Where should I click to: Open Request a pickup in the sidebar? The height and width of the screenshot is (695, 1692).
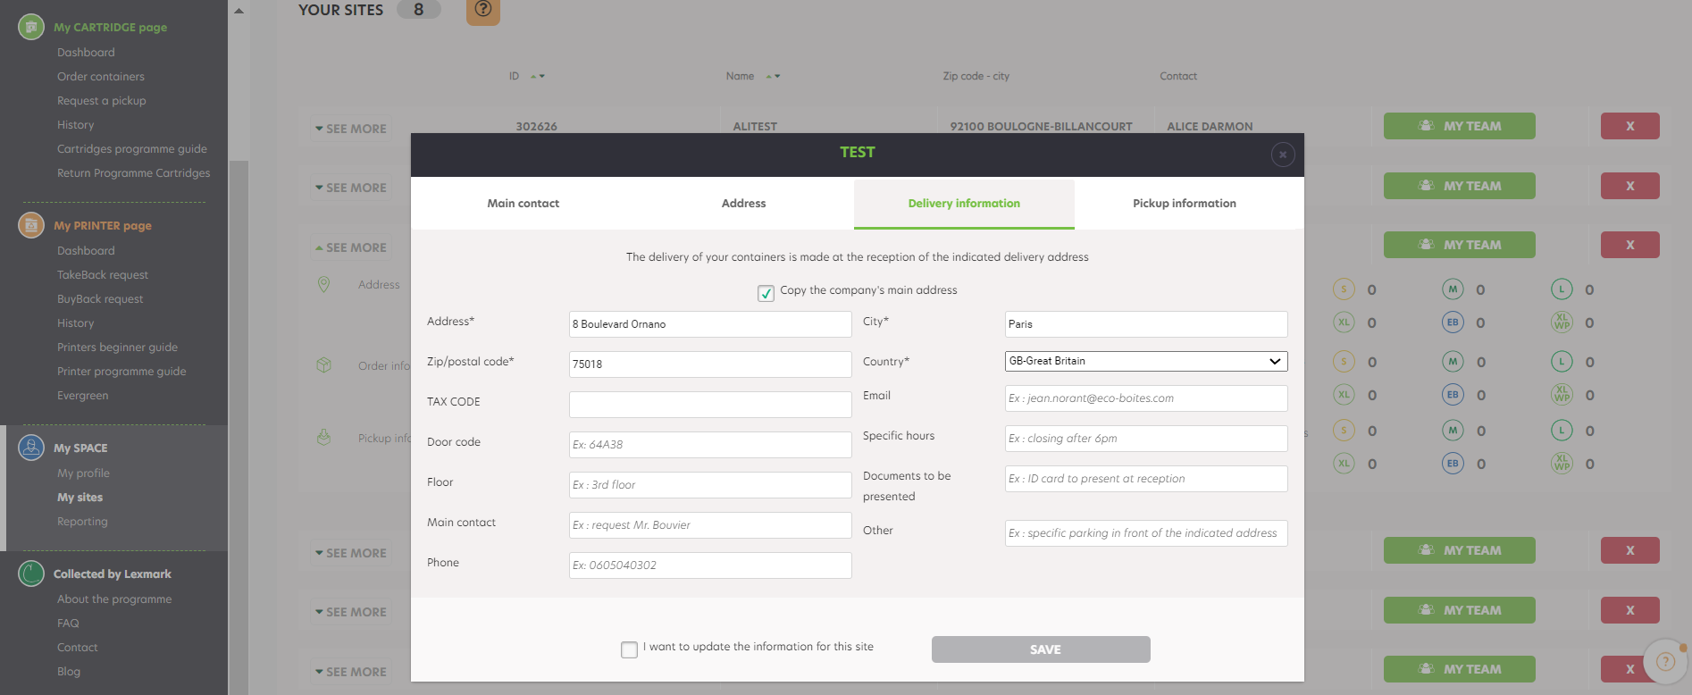pyautogui.click(x=102, y=101)
